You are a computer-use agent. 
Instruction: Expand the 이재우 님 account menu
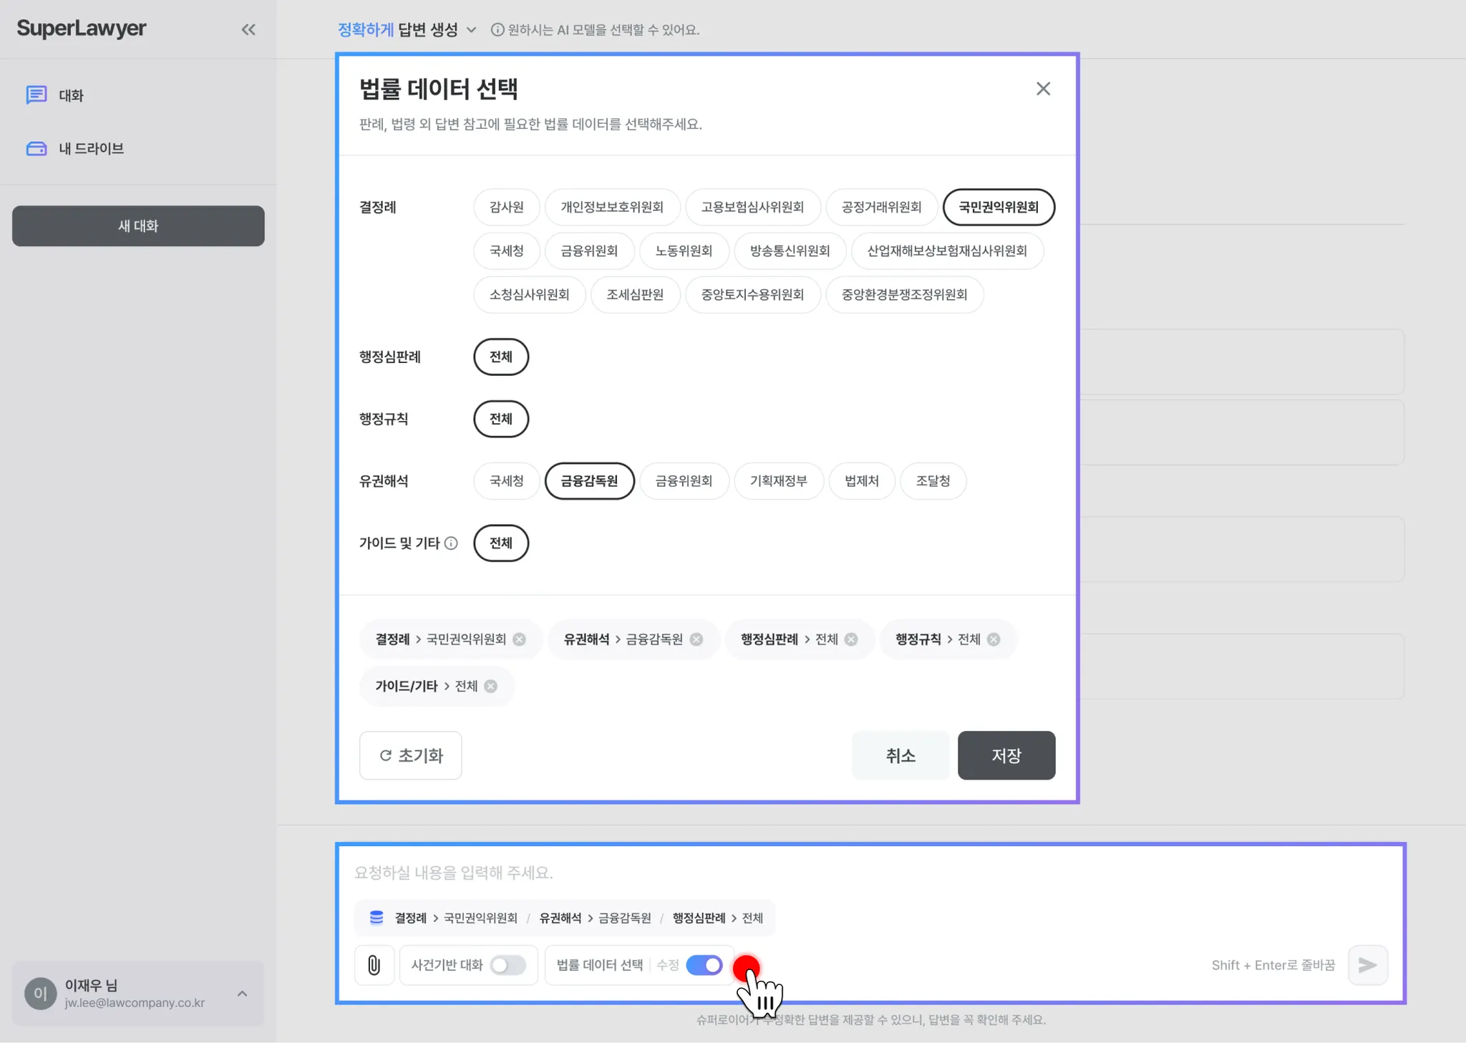click(242, 994)
